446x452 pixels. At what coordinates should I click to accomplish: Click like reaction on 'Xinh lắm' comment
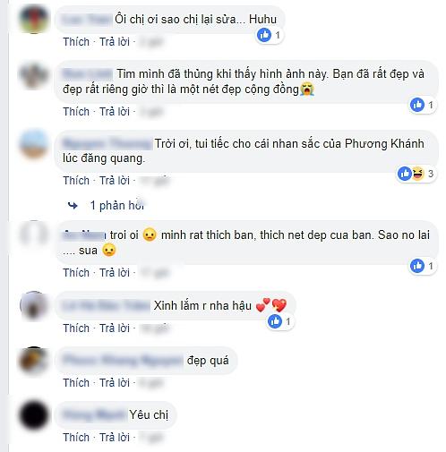275,321
